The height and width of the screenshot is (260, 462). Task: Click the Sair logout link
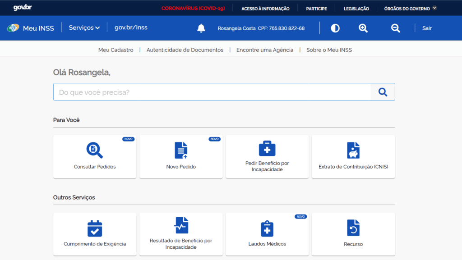(x=427, y=28)
